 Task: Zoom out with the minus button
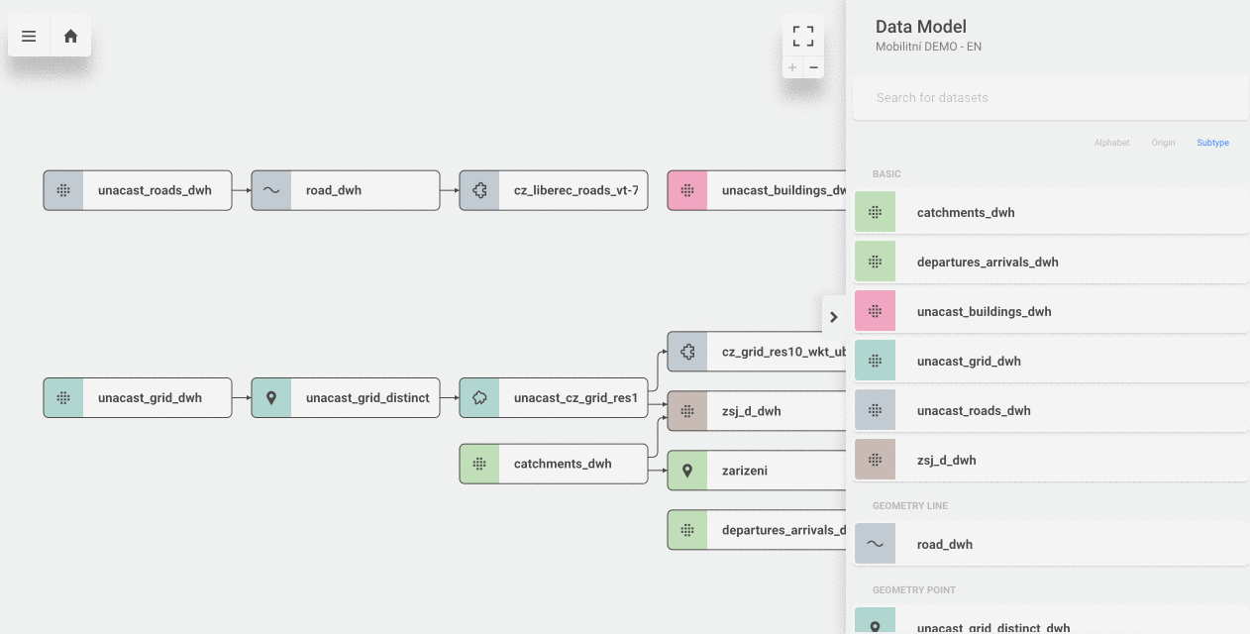point(814,67)
